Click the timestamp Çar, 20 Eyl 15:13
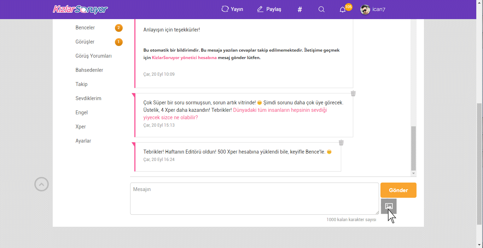The image size is (483, 248). pos(159,125)
